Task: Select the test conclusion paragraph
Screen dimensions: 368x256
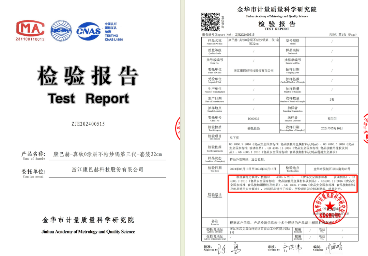Action: pos(293,183)
